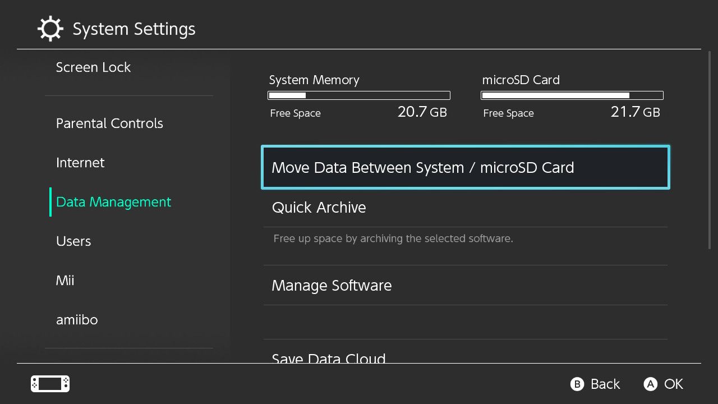Click the Switch console controller icon
The image size is (718, 404).
[x=50, y=384]
